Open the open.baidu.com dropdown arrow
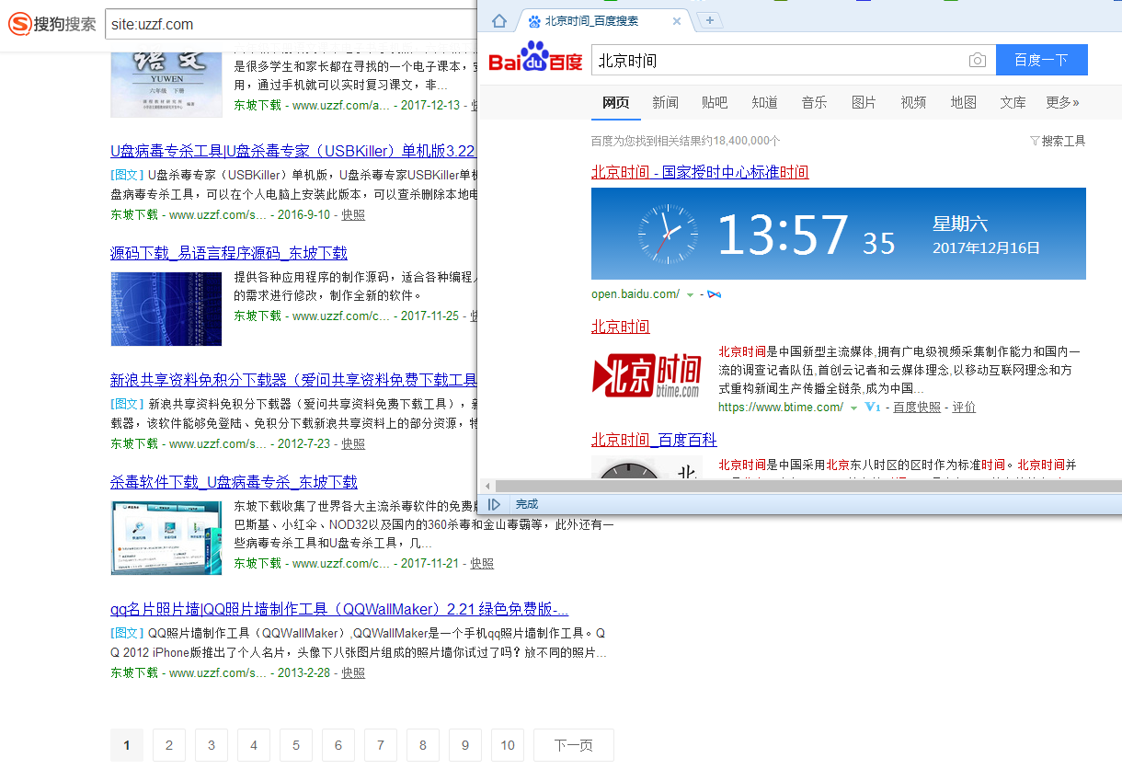Image resolution: width=1122 pixels, height=781 pixels. click(x=690, y=294)
